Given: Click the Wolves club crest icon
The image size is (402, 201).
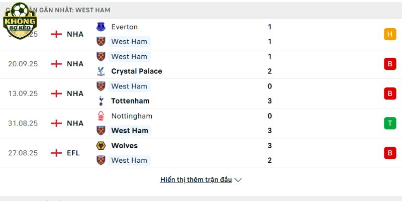Looking at the screenshot, I should click(x=101, y=146).
